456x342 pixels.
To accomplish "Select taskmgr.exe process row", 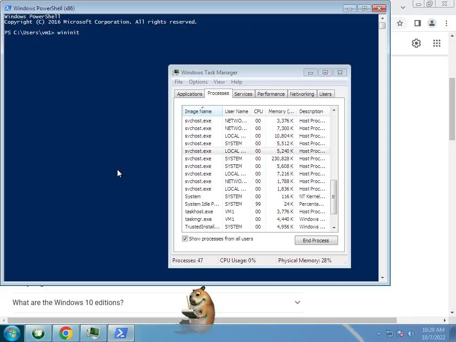I will (x=256, y=219).
